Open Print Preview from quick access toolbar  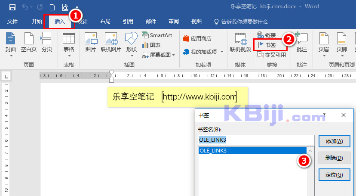[65, 7]
